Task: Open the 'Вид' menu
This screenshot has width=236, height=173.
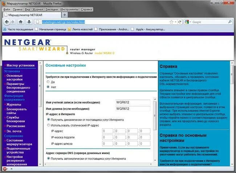Action: click(x=27, y=9)
